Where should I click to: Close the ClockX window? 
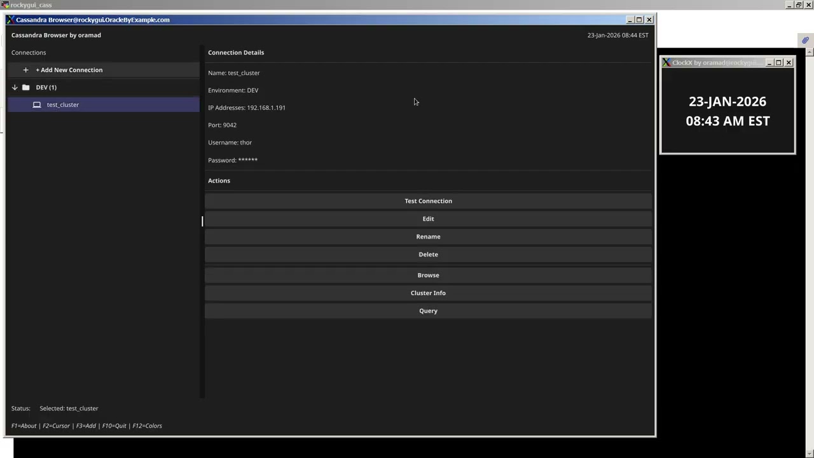pyautogui.click(x=789, y=62)
